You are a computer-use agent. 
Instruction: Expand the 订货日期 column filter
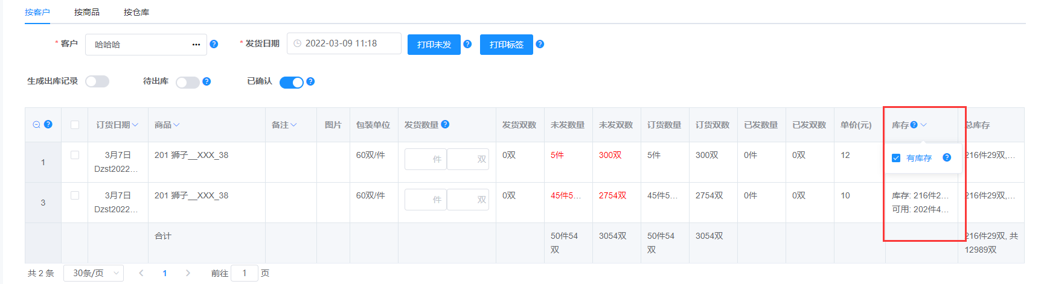point(135,125)
